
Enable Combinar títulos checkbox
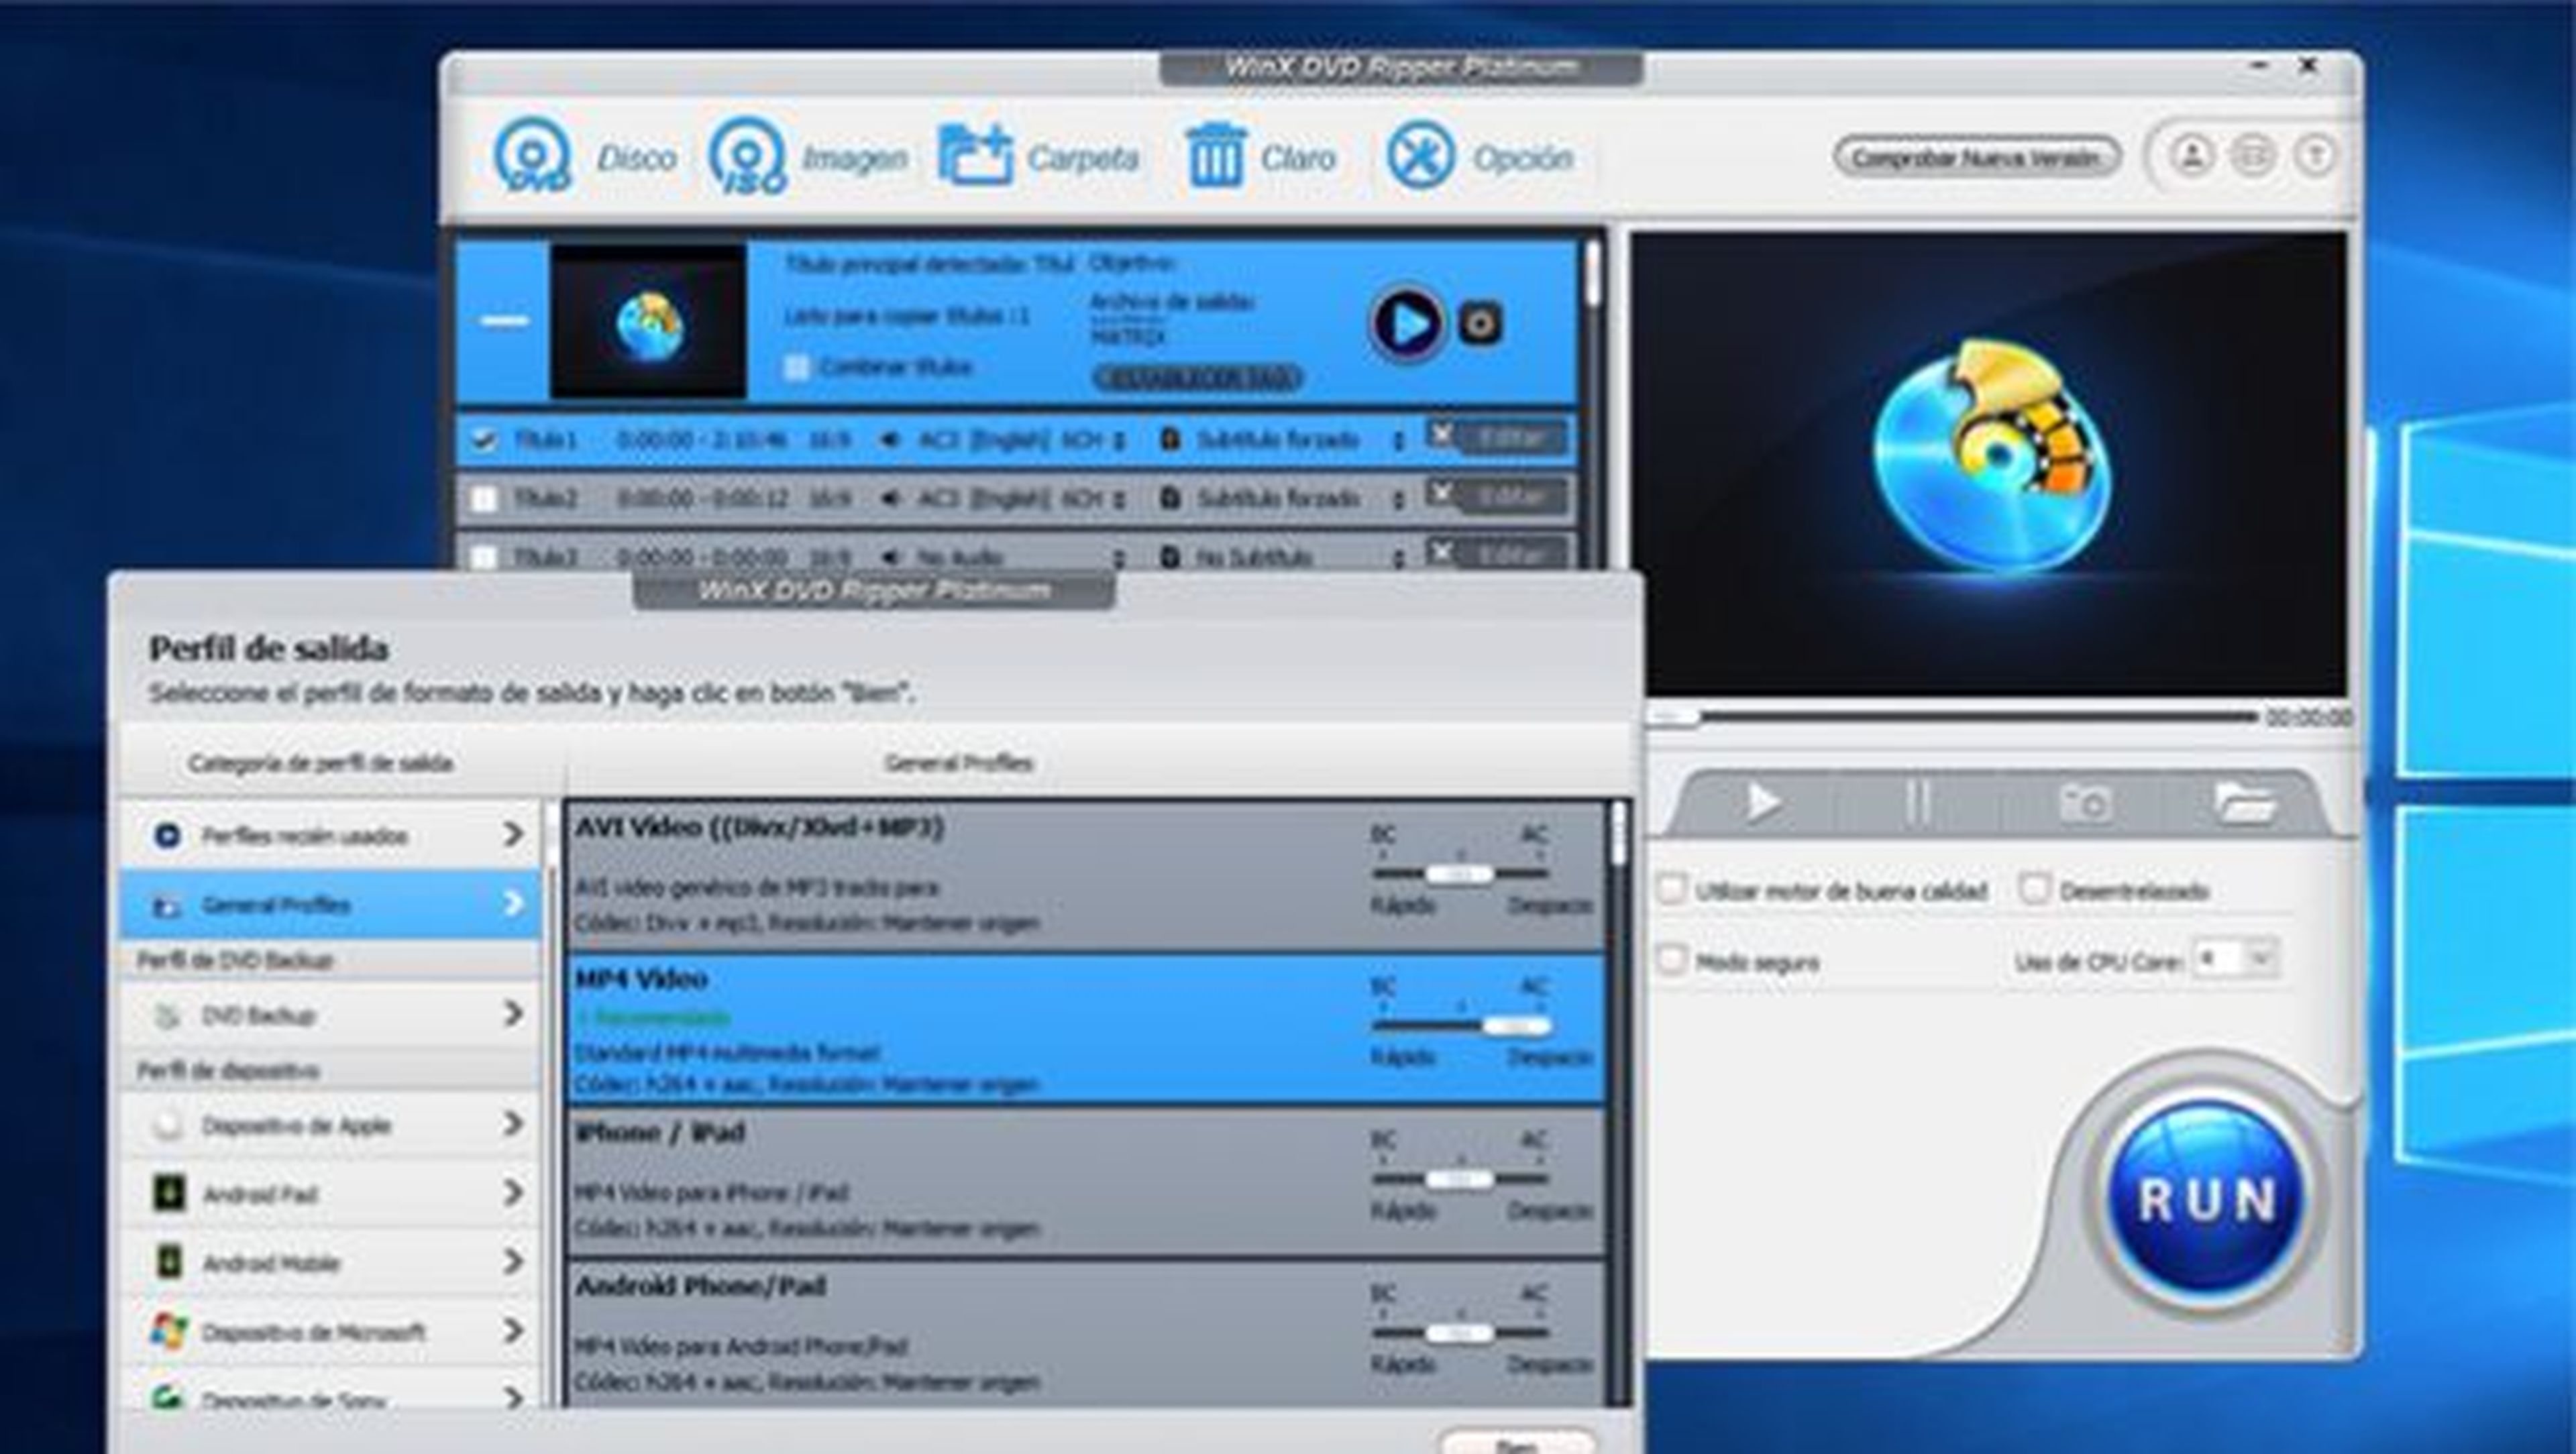pyautogui.click(x=796, y=367)
